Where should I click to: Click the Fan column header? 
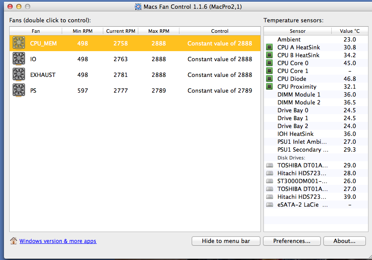[x=36, y=31]
